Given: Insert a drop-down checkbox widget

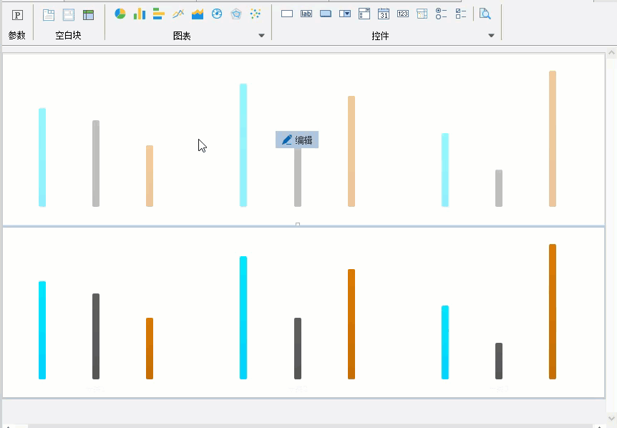Looking at the screenshot, I should 364,14.
